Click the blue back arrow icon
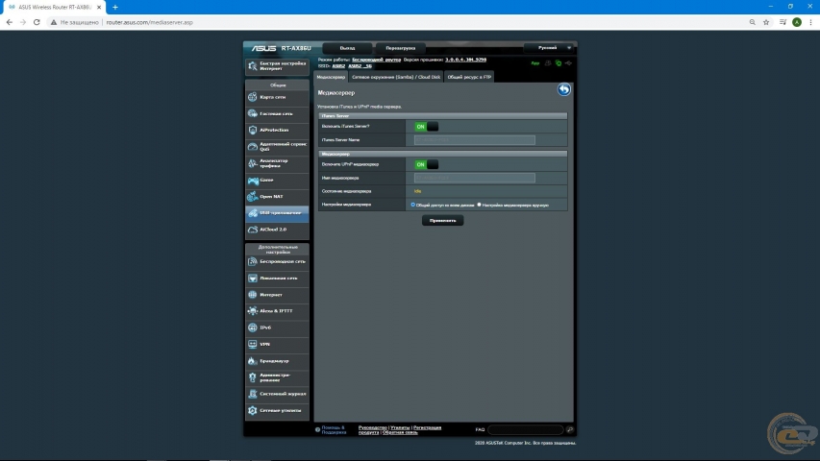The image size is (820, 461). click(x=563, y=89)
